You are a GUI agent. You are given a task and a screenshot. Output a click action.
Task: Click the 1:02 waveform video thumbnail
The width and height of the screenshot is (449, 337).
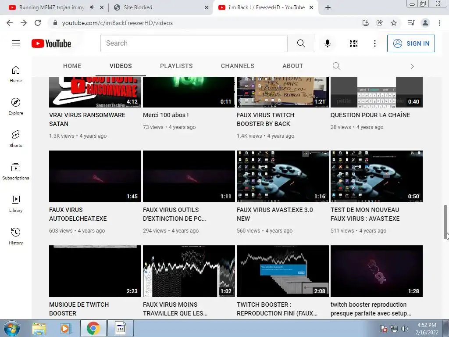(x=189, y=271)
